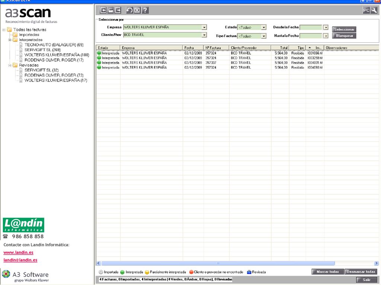Click the export invoices arrow icon
The width and height of the screenshot is (381, 285).
pos(118,10)
